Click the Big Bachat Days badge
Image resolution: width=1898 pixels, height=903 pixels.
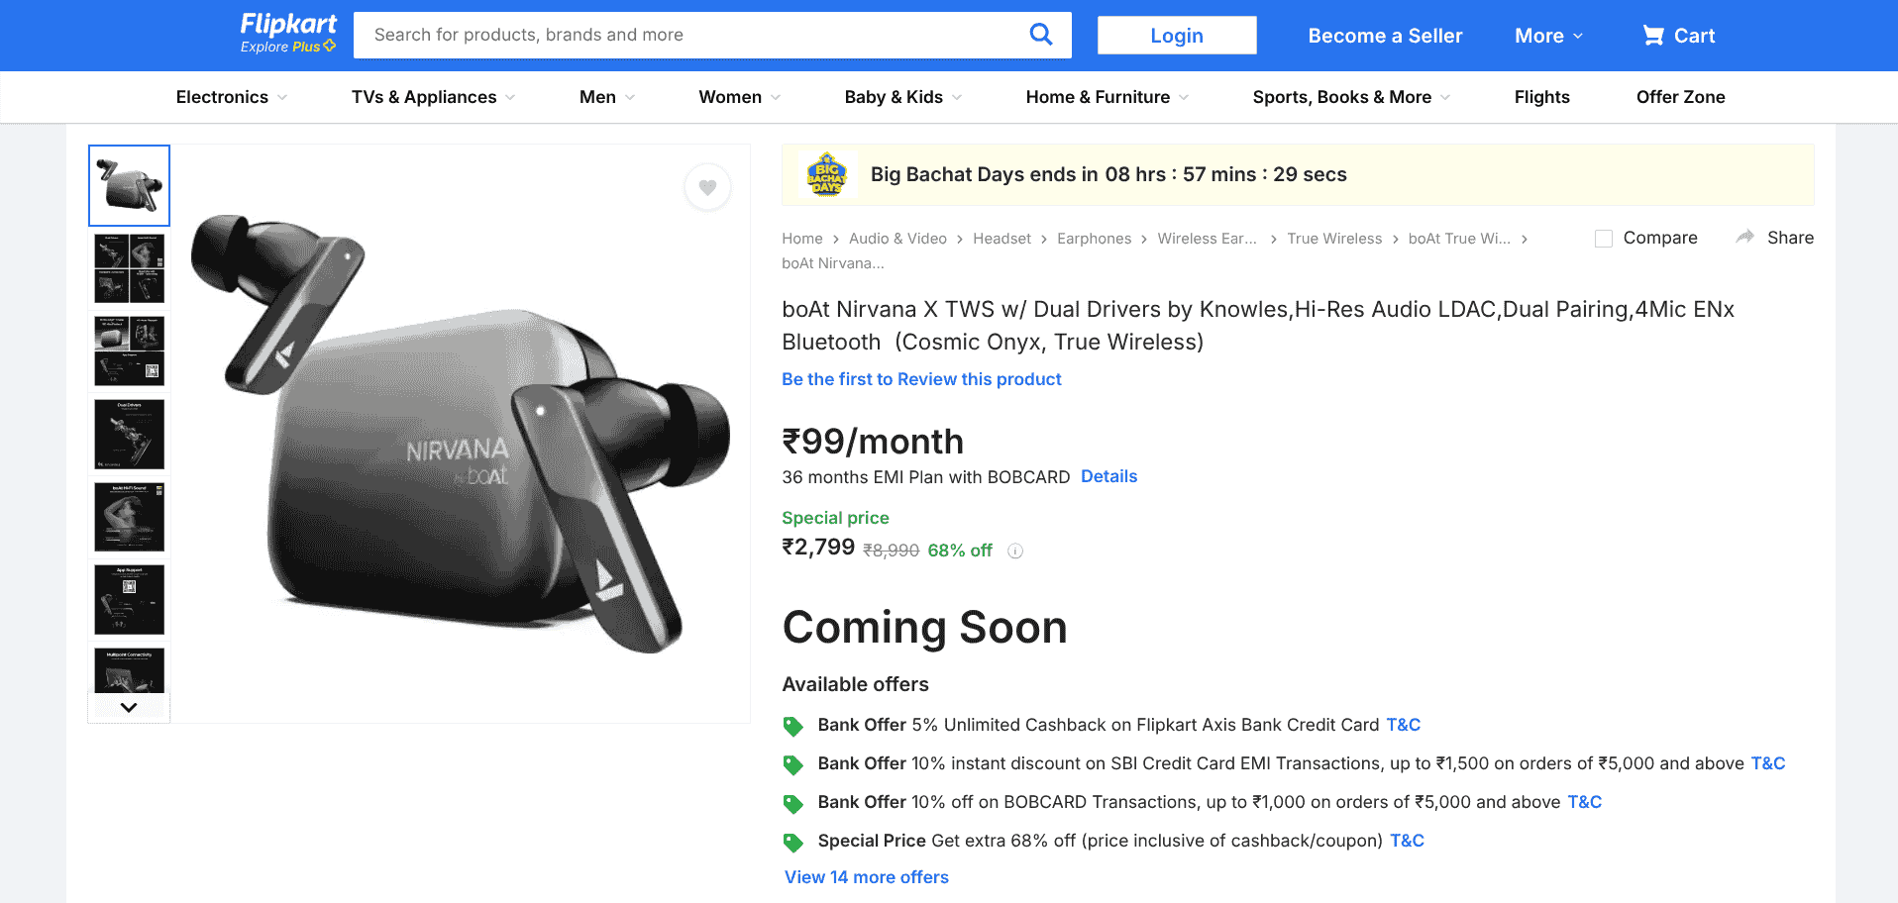pos(826,175)
